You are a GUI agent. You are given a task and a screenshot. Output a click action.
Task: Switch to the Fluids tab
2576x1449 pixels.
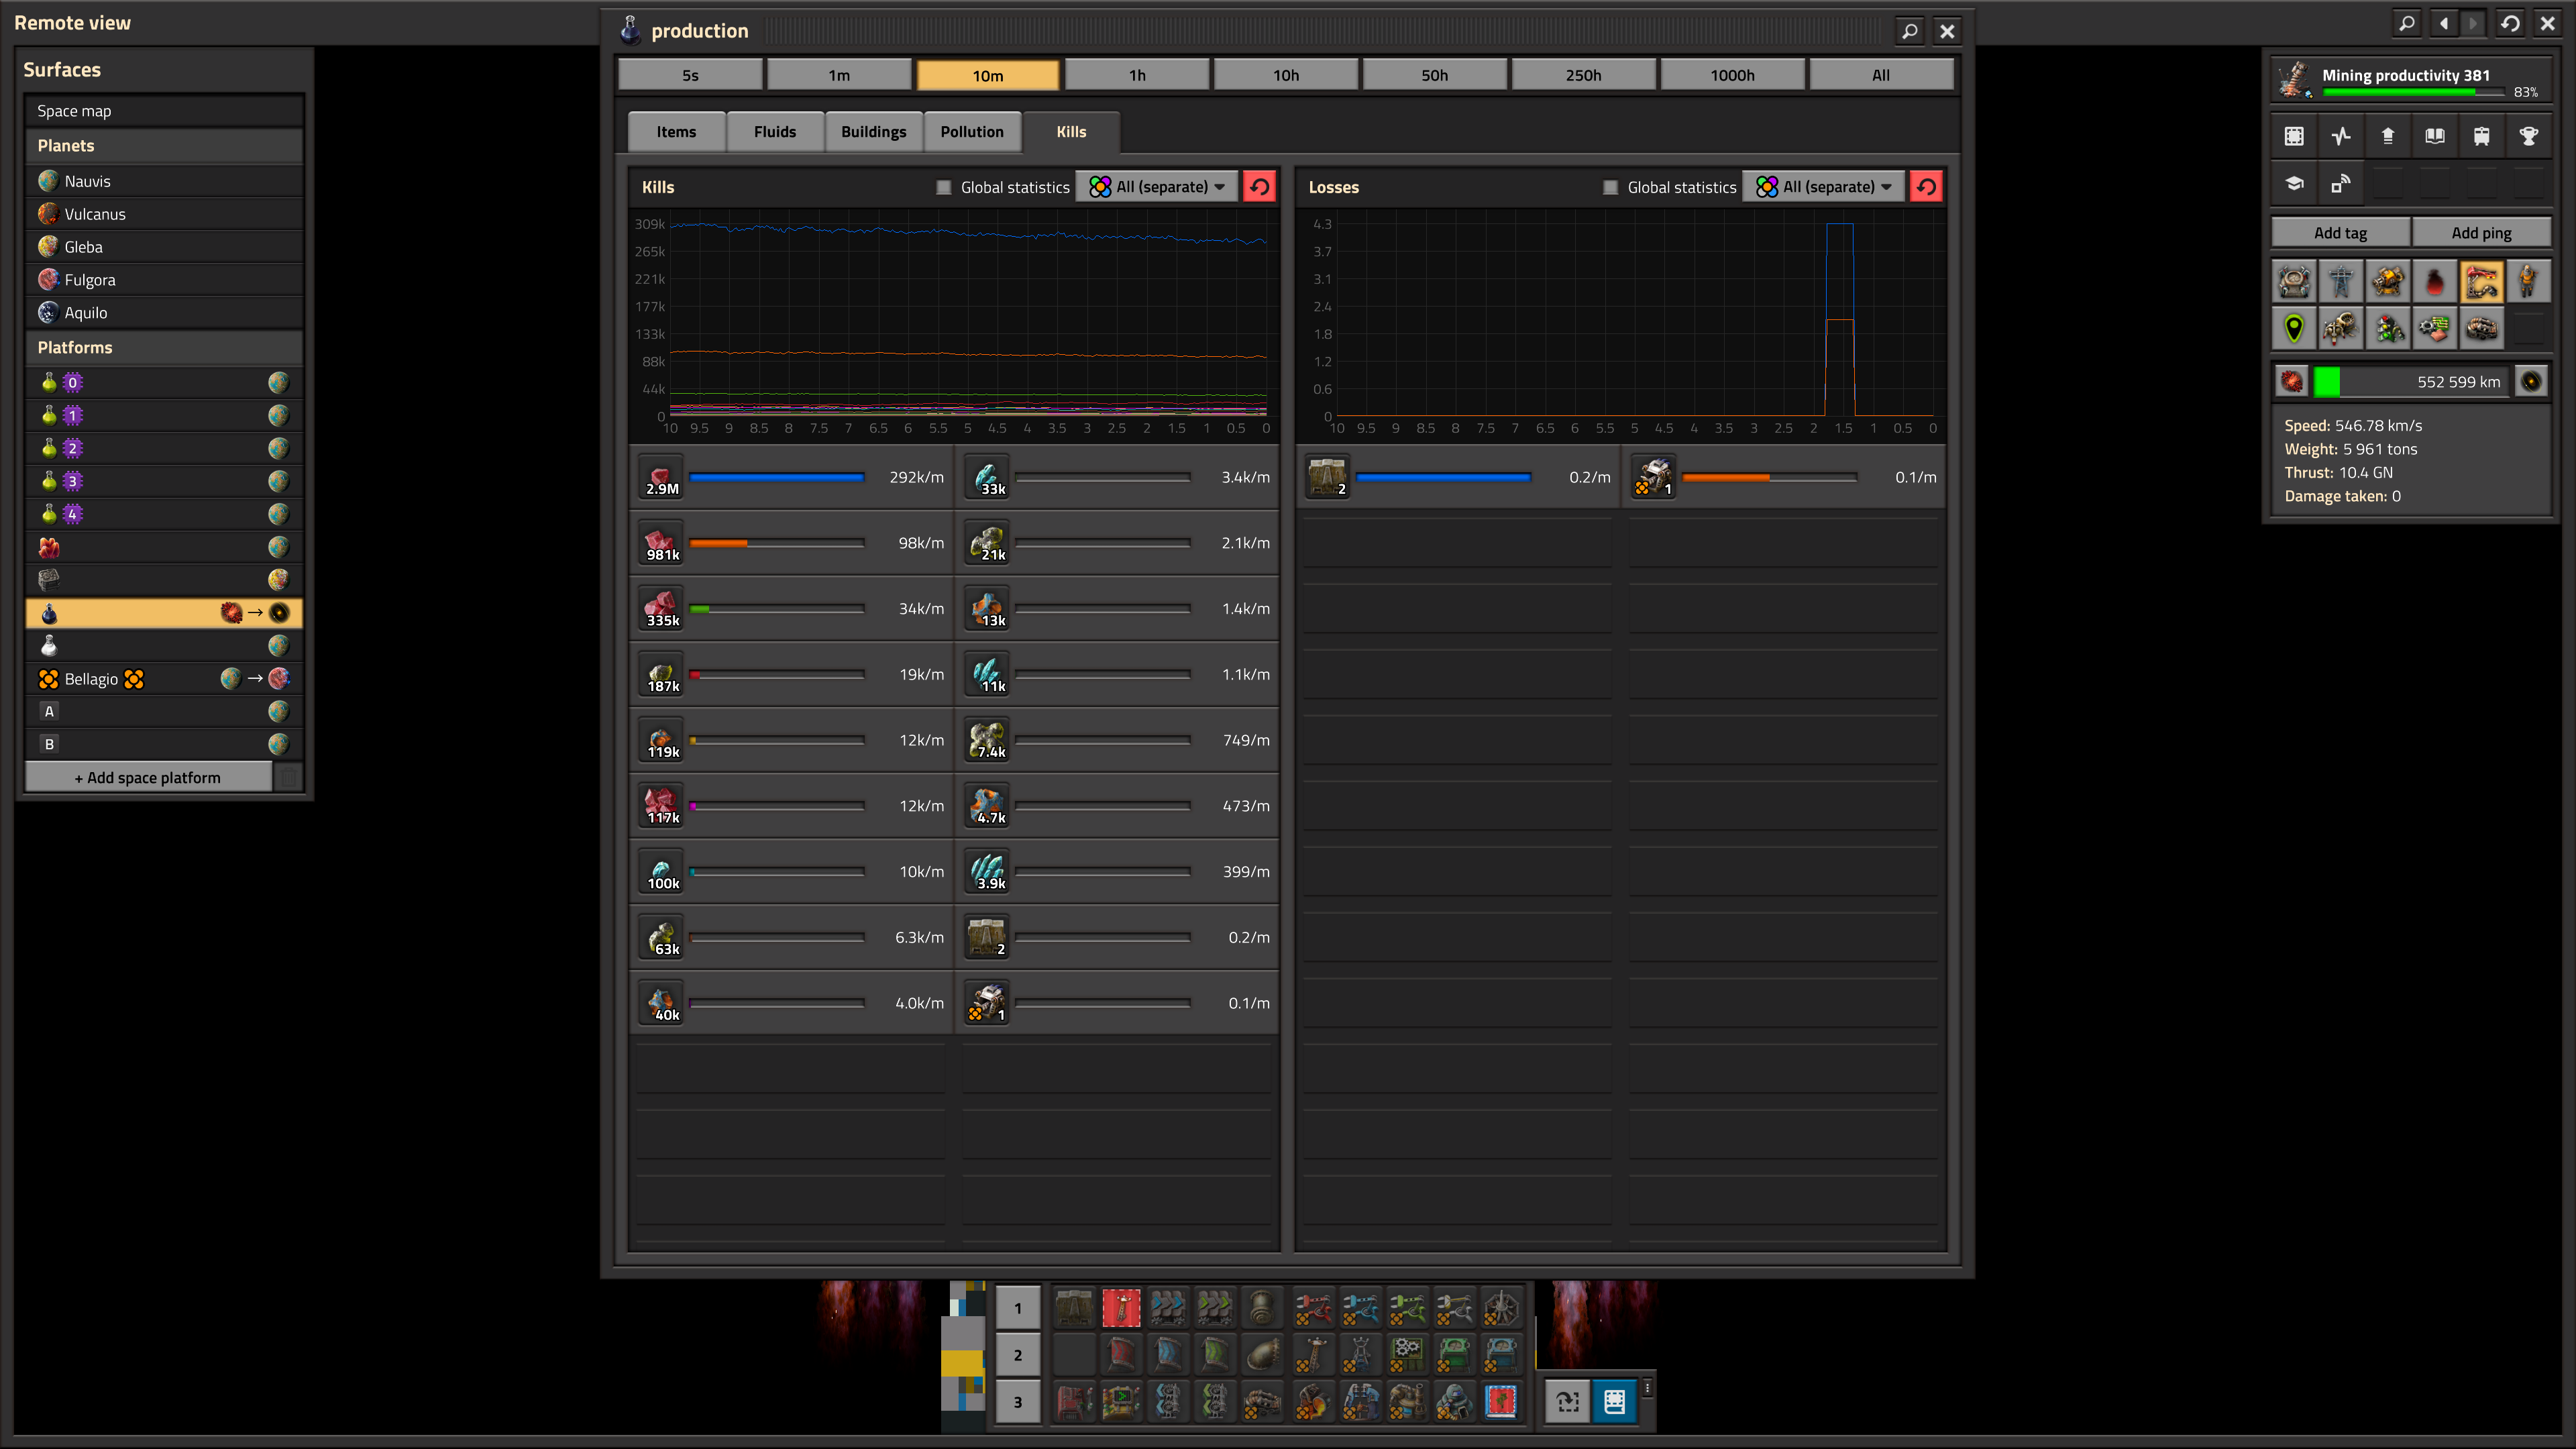point(775,132)
